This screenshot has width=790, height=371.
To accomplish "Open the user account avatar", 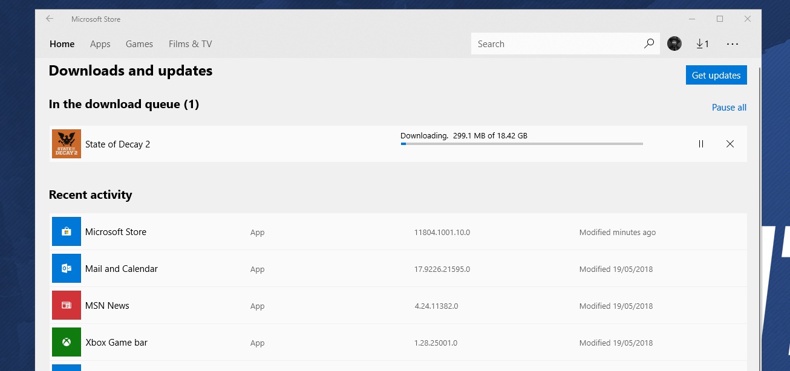I will click(x=674, y=44).
